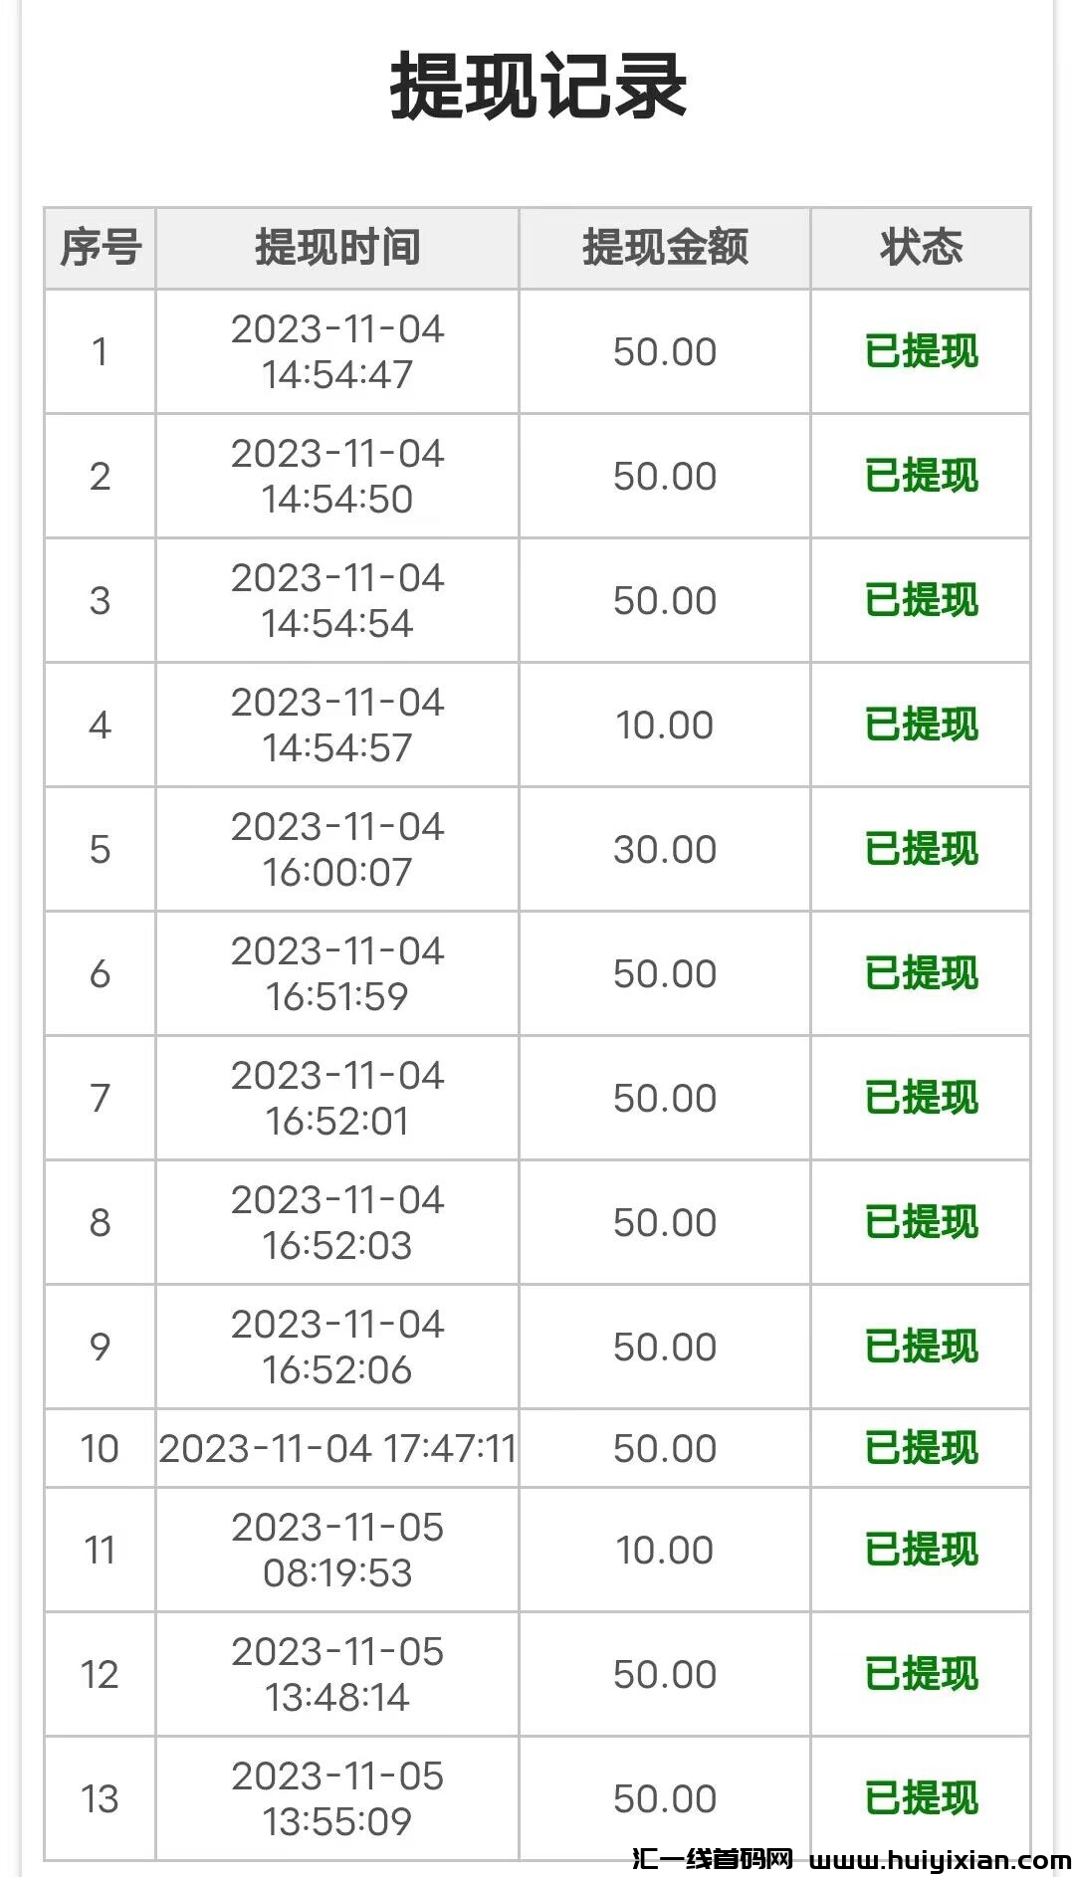This screenshot has height=1877, width=1075.
Task: Click serial number 12 cell
Action: [x=100, y=1674]
